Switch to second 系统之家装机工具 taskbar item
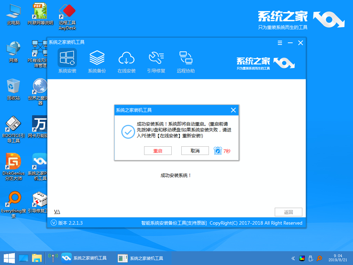Viewport: 353px width, 265px height. point(141,258)
